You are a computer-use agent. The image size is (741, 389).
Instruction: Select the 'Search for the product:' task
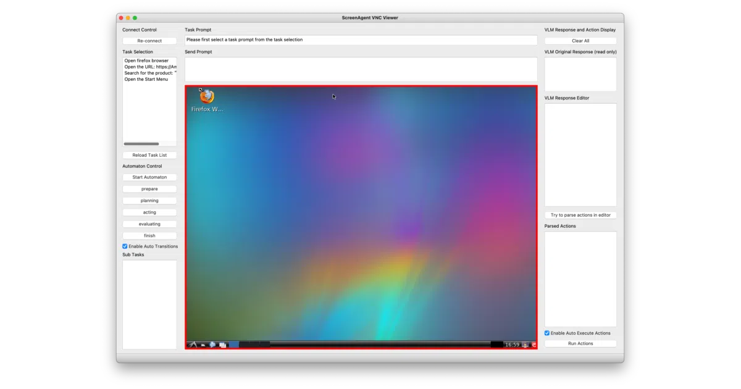149,73
